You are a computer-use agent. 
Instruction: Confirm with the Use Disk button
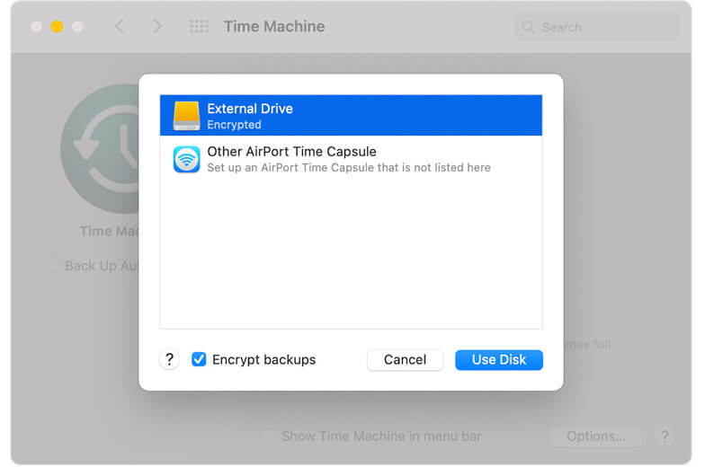[x=498, y=359]
